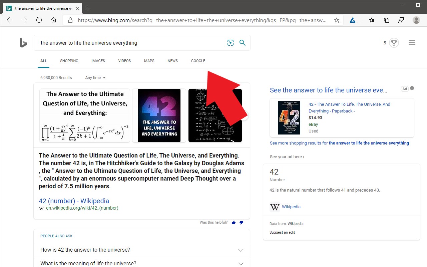The width and height of the screenshot is (427, 267).
Task: Open the feedback icon in the toolbar
Action: (401, 20)
